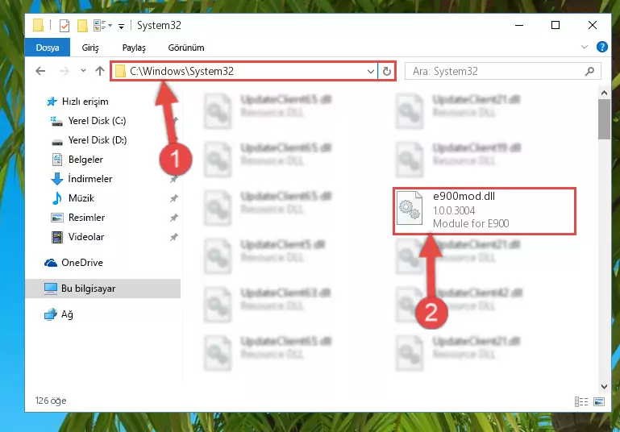620x432 pixels.
Task: Switch to the Giriş tab
Action: 90,48
